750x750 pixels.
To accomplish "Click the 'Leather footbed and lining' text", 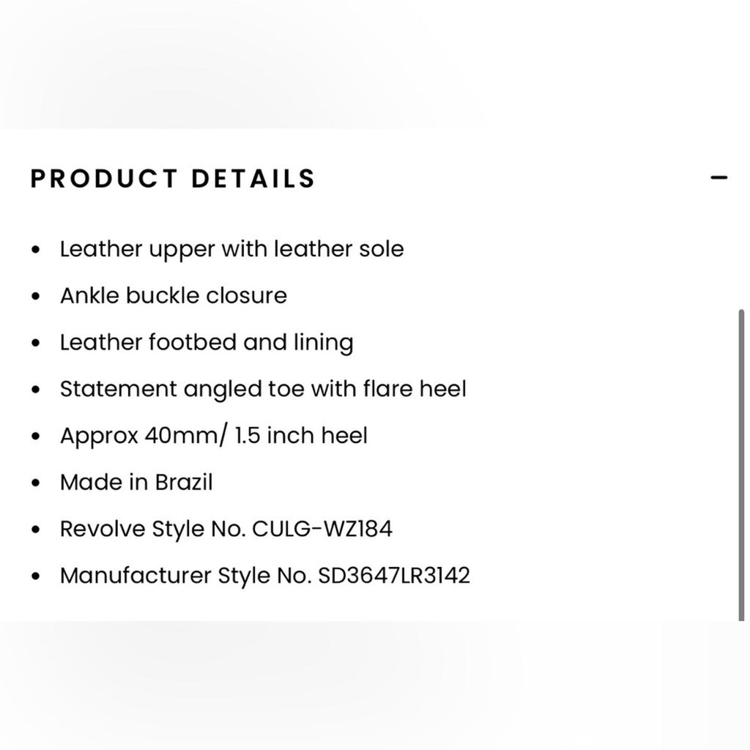I will click(x=207, y=343).
